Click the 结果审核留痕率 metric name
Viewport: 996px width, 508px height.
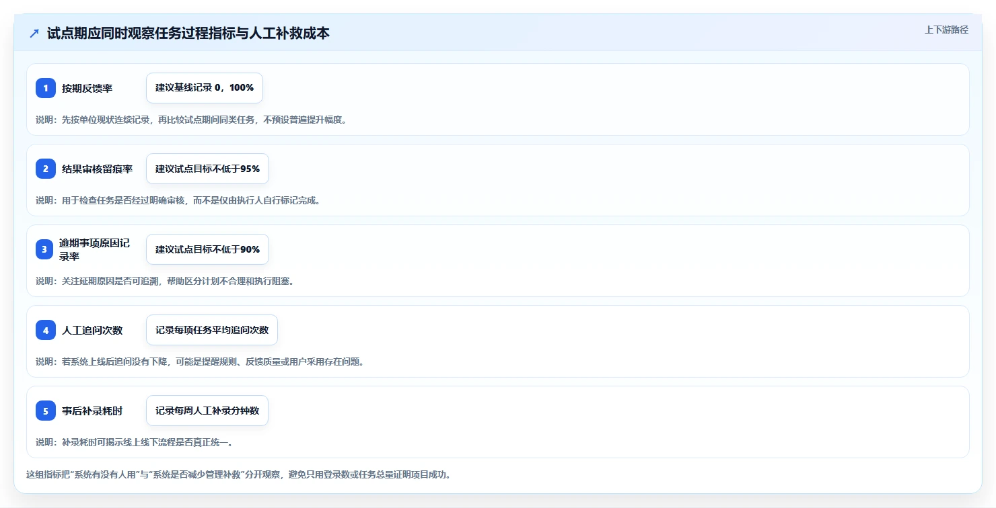pyautogui.click(x=97, y=169)
